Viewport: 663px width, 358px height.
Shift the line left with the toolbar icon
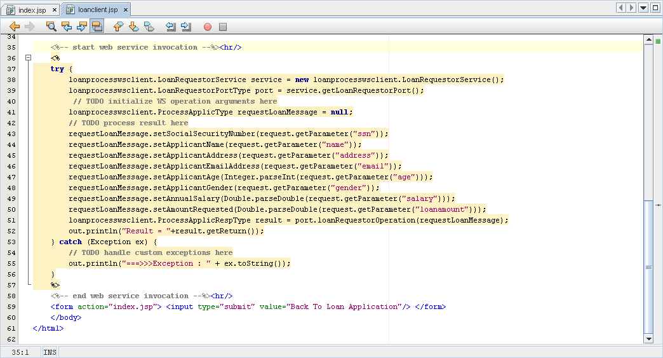pos(171,27)
